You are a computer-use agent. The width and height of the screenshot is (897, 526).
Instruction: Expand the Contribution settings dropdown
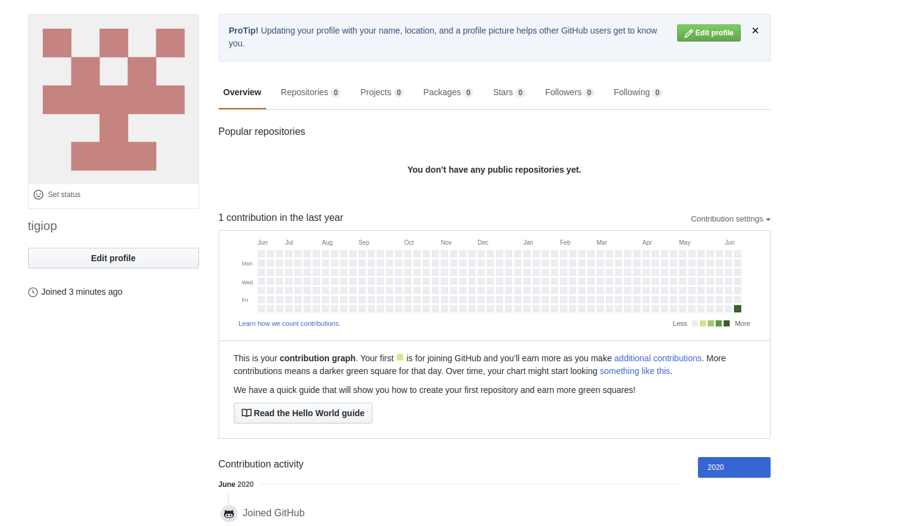[730, 219]
